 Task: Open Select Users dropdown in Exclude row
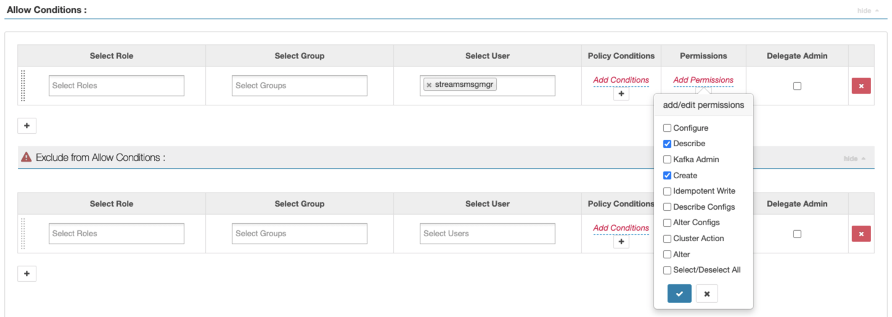(x=487, y=234)
